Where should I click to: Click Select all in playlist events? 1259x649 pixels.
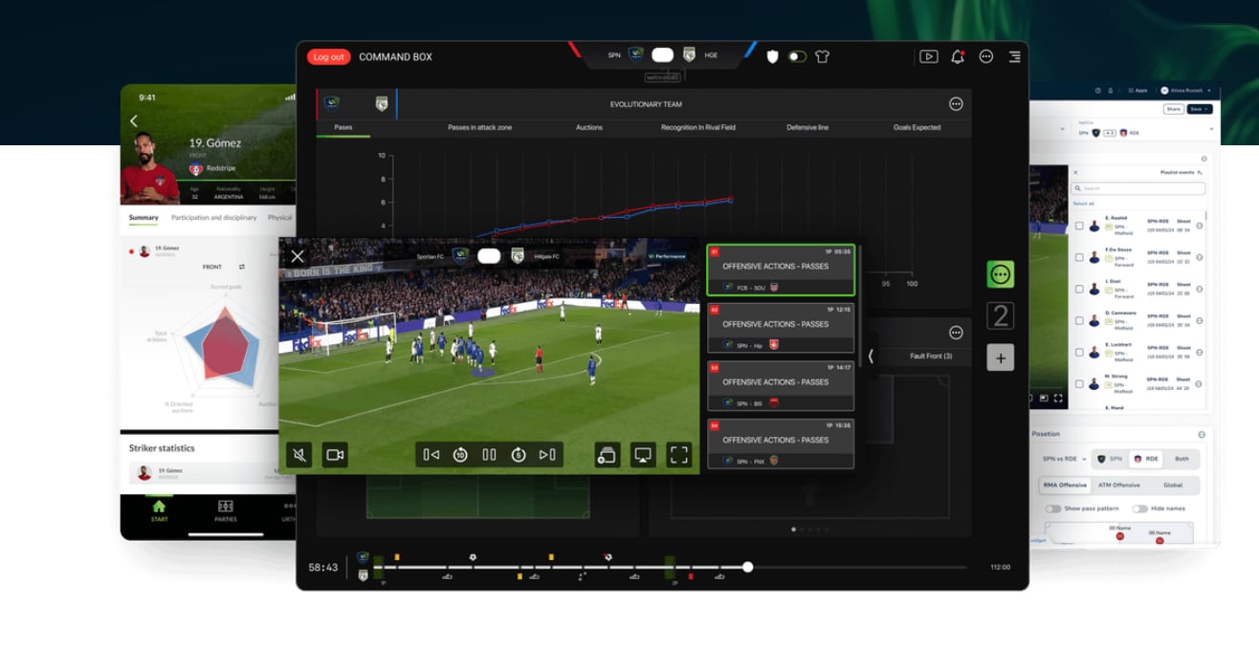point(1083,204)
